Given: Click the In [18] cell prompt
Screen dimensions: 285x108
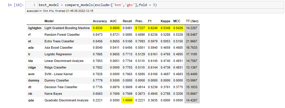Looking at the screenshot, I should coord(16,5).
